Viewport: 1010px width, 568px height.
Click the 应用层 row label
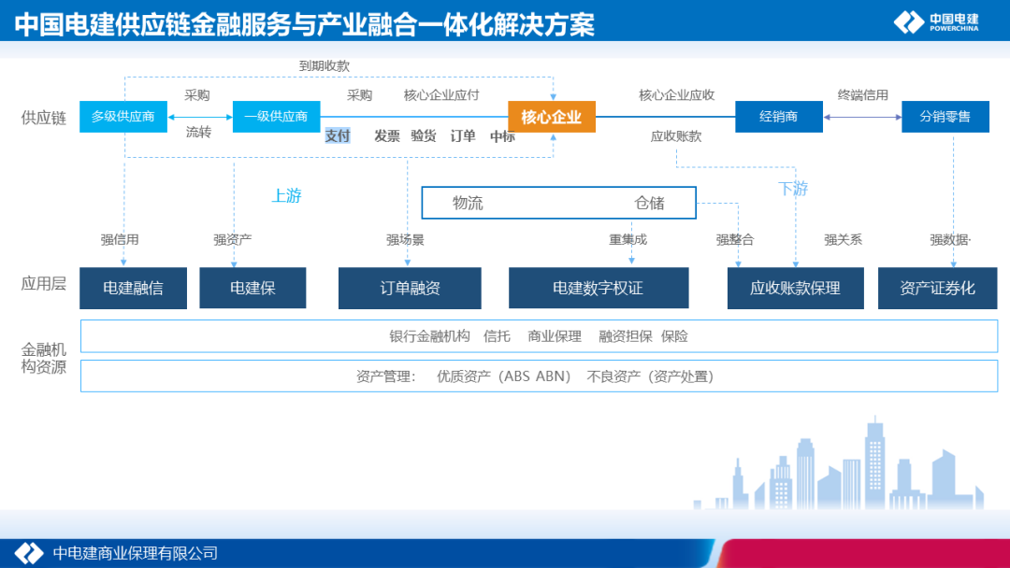44,284
